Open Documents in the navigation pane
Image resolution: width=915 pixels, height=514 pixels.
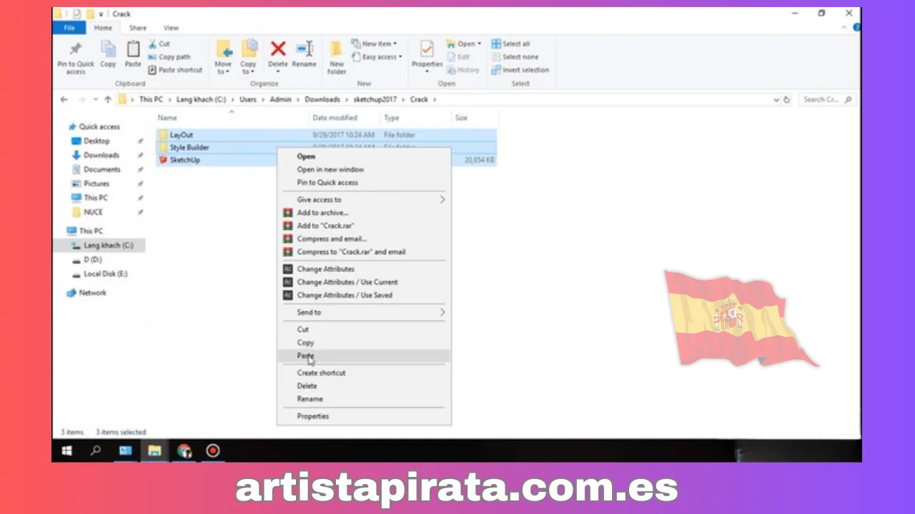pyautogui.click(x=102, y=170)
